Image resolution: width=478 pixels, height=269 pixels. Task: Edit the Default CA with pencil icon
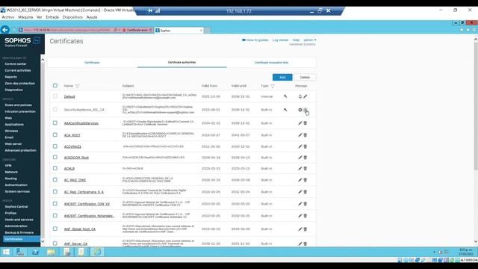305,96
